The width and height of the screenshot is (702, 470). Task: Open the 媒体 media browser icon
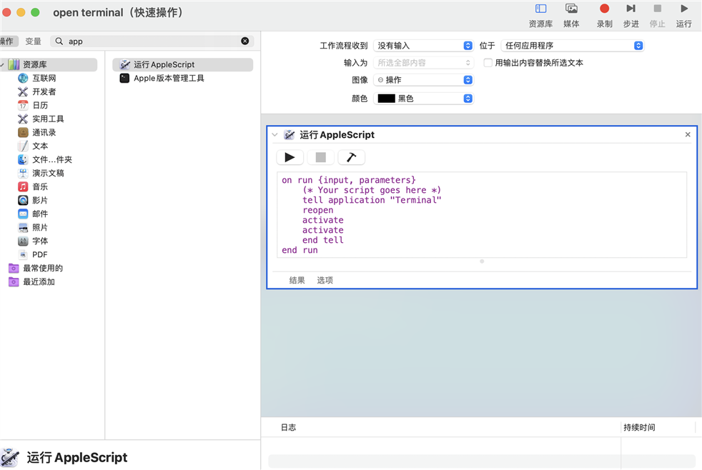tap(571, 9)
